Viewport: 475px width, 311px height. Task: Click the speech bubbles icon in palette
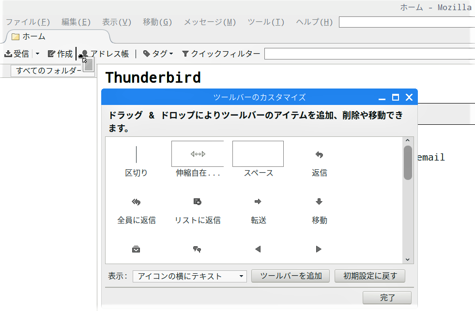[x=197, y=249]
